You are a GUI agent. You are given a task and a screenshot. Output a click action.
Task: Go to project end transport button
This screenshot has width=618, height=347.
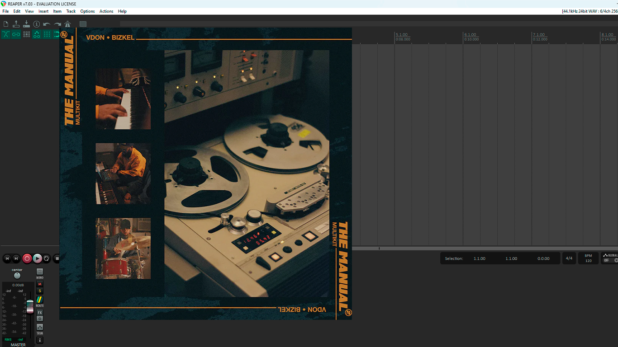point(16,258)
